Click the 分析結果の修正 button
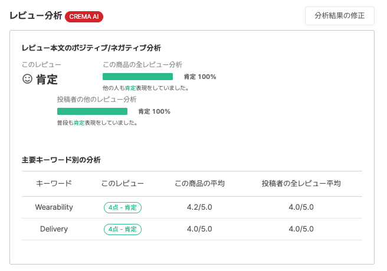The width and height of the screenshot is (387, 271). [x=340, y=16]
